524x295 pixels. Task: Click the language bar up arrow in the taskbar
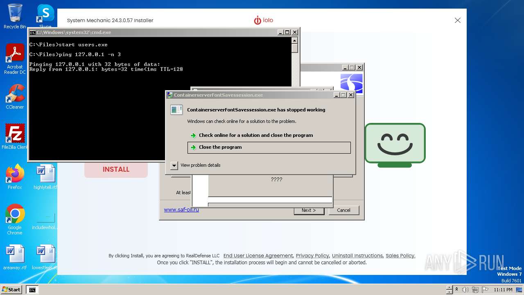[449, 288]
